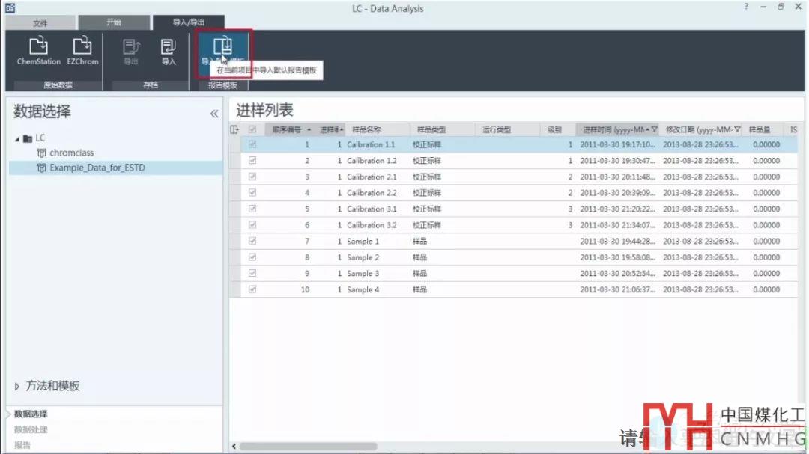Click injection time 2011-03-30 21:06:37

(617, 289)
